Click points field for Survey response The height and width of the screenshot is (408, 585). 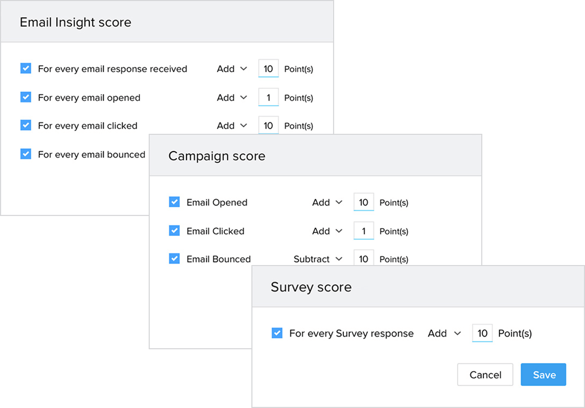point(482,333)
